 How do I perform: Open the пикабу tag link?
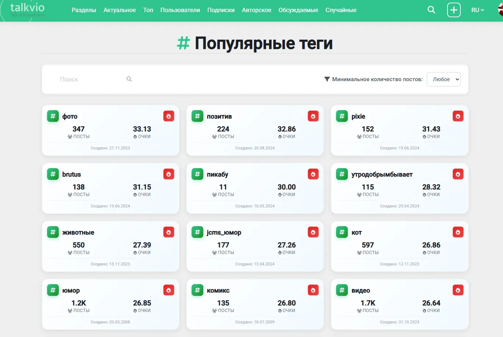[218, 174]
